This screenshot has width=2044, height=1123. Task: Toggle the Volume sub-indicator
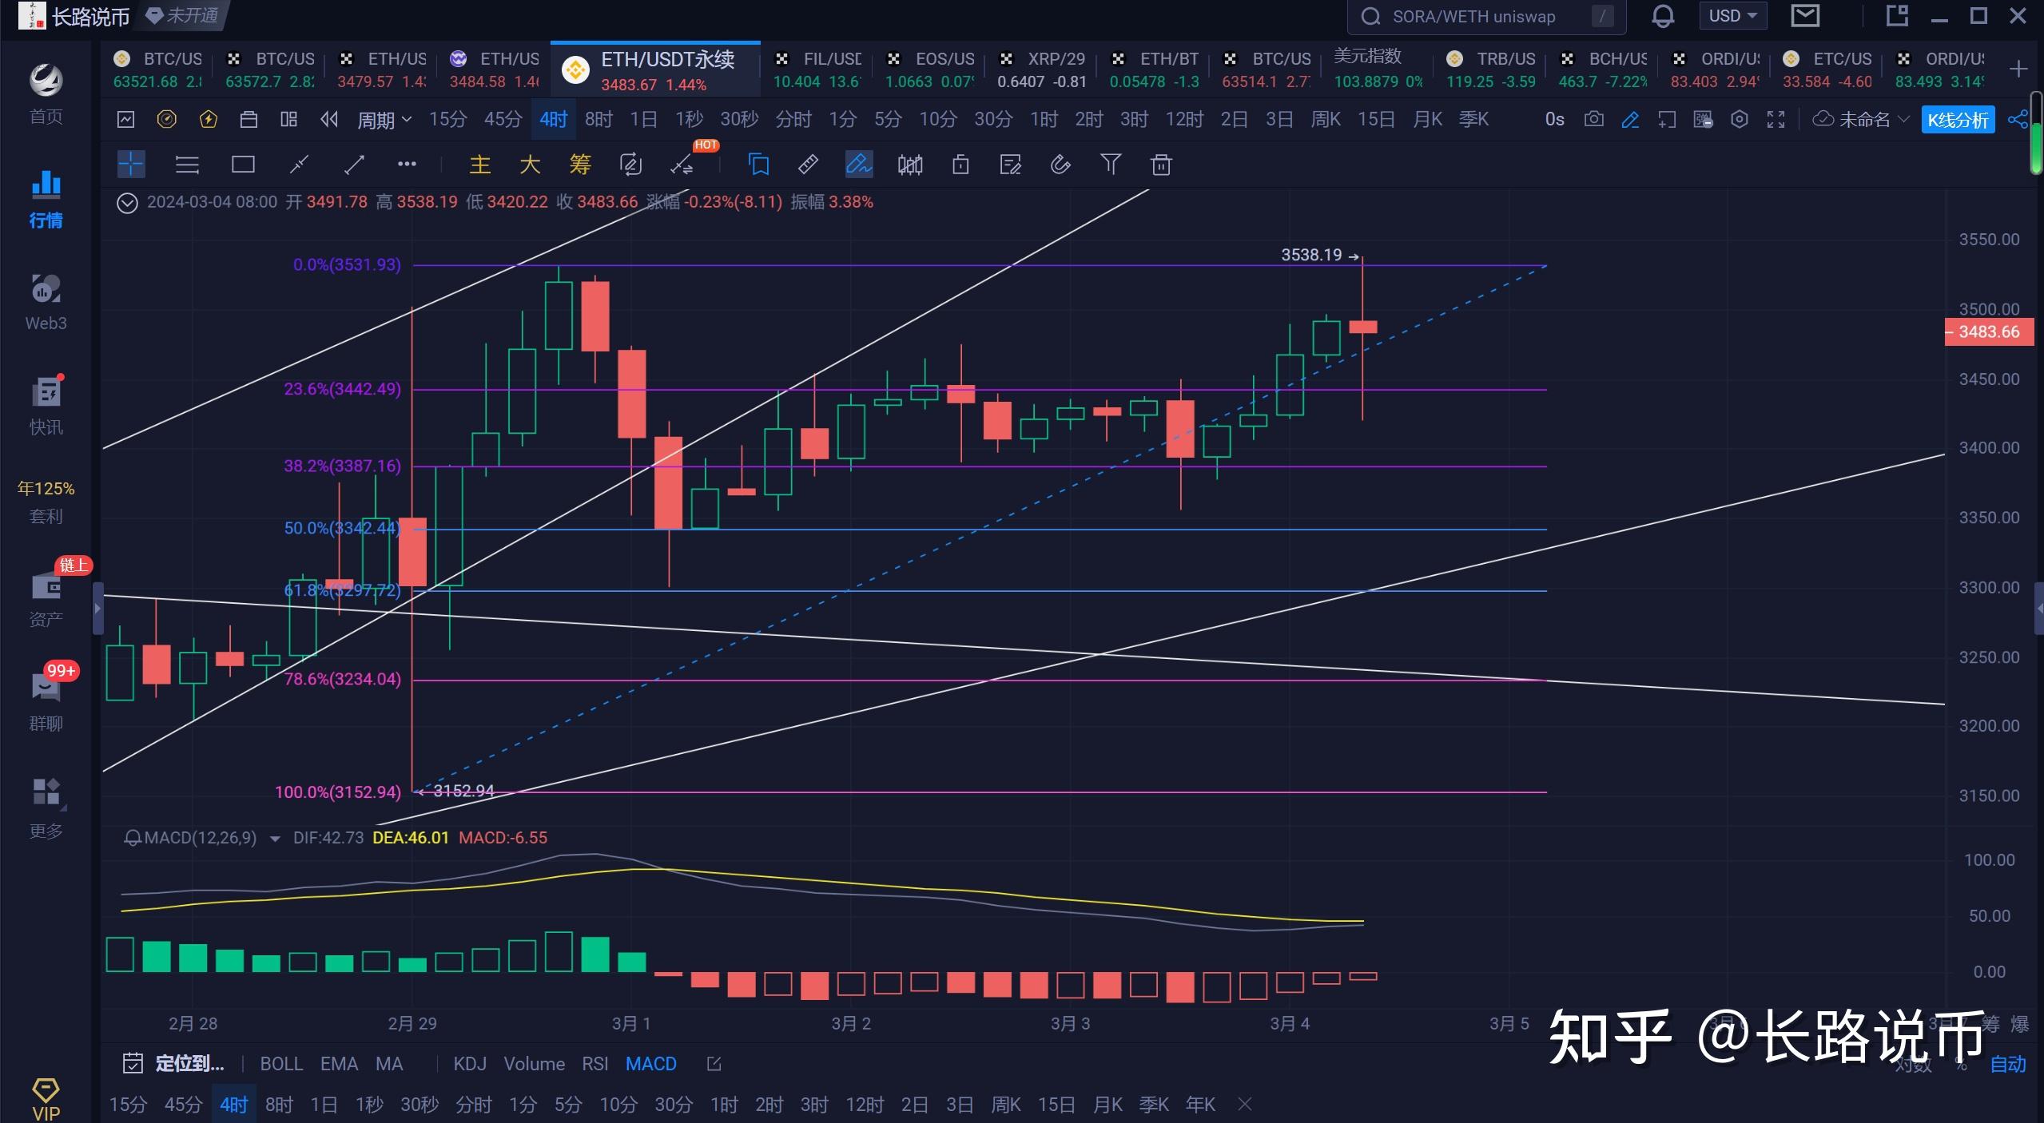(x=534, y=1064)
